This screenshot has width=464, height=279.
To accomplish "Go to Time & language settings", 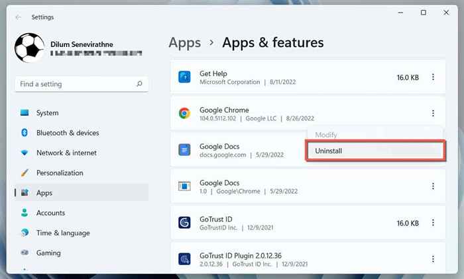I will point(82,233).
